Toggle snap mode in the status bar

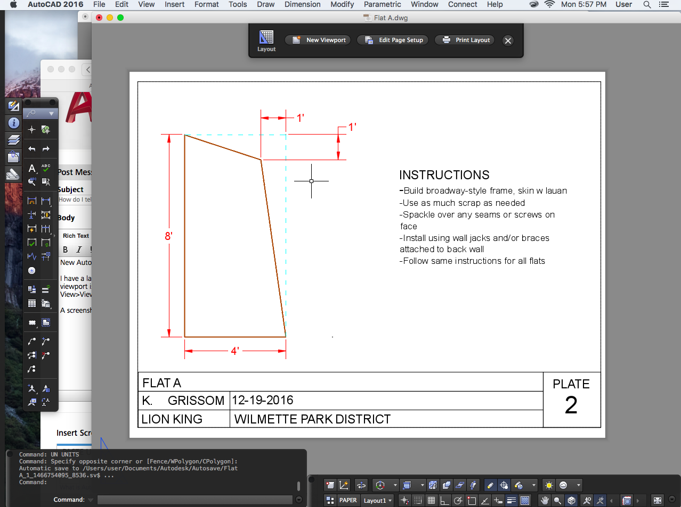(418, 501)
